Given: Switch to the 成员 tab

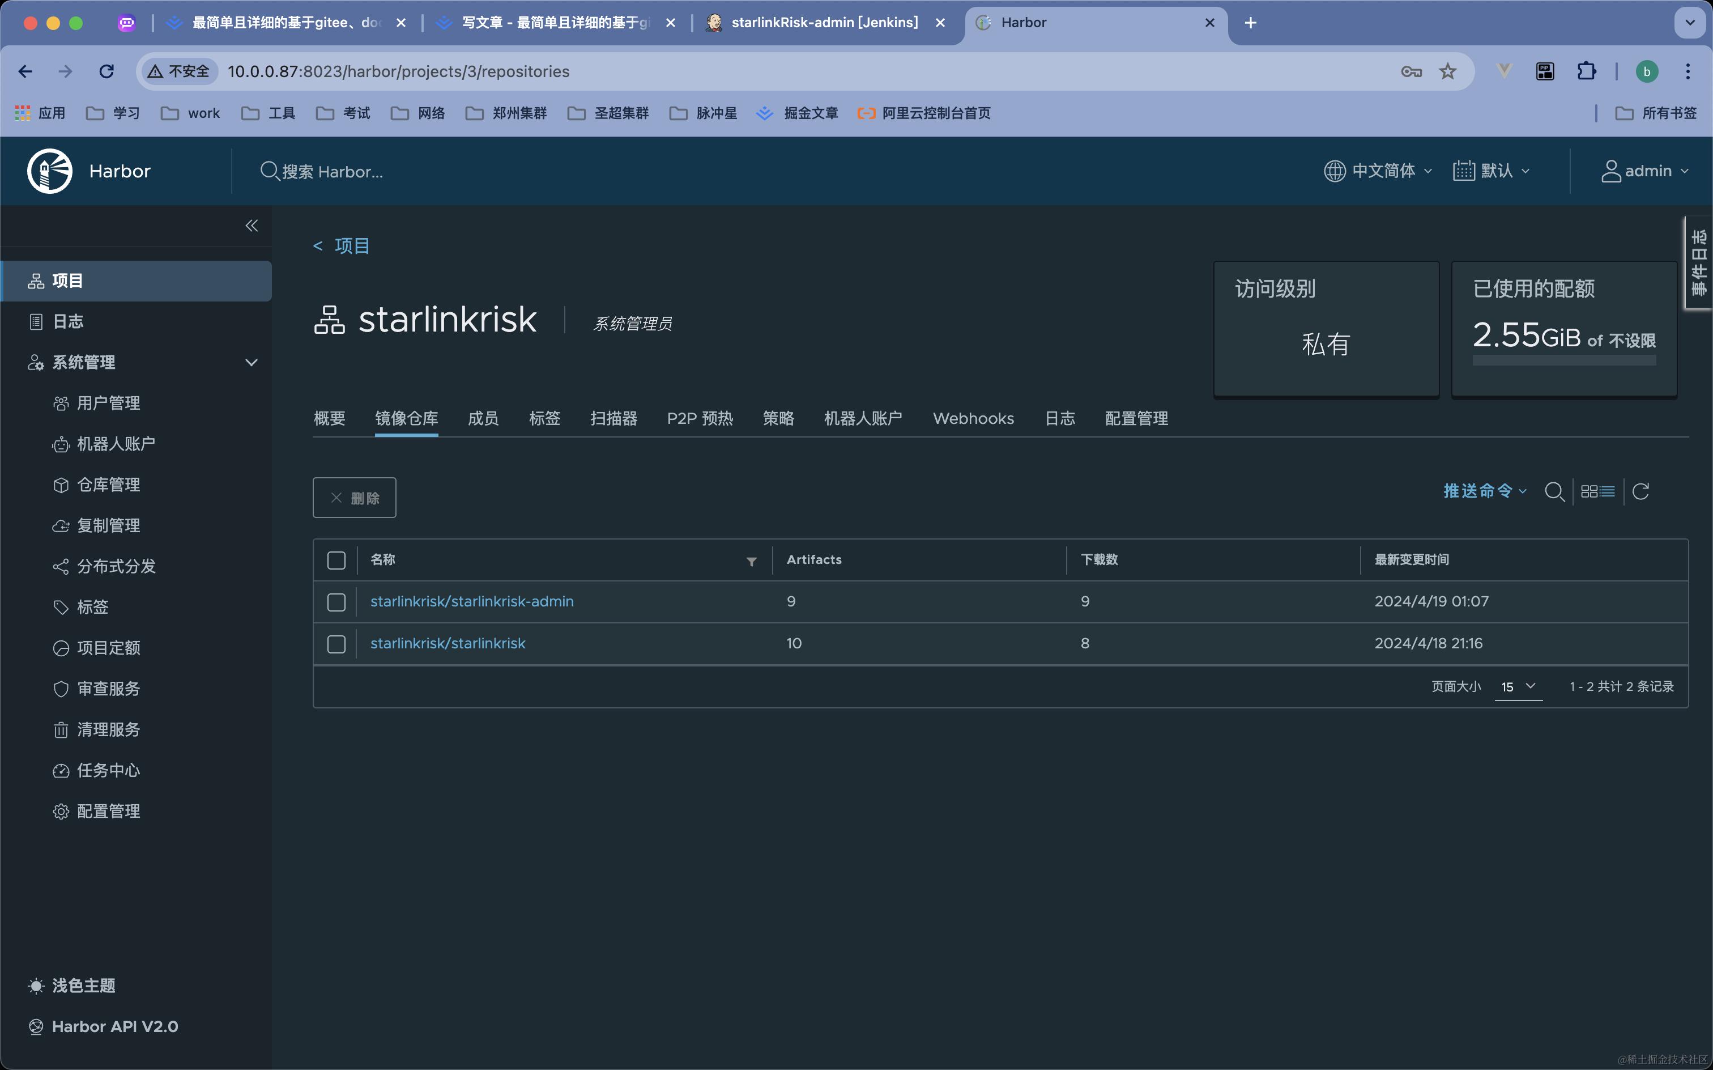Looking at the screenshot, I should coord(483,418).
